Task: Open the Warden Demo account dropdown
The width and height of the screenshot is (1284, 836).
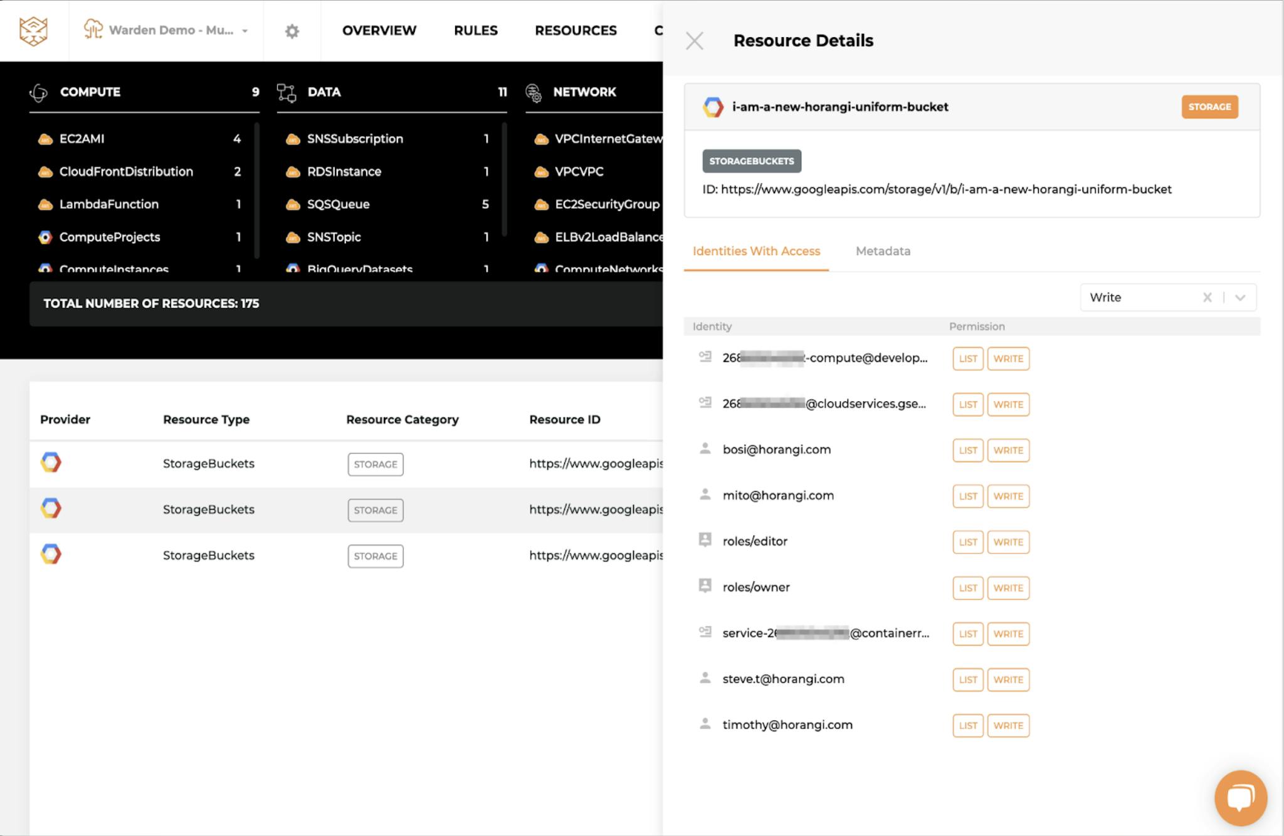Action: click(x=166, y=30)
